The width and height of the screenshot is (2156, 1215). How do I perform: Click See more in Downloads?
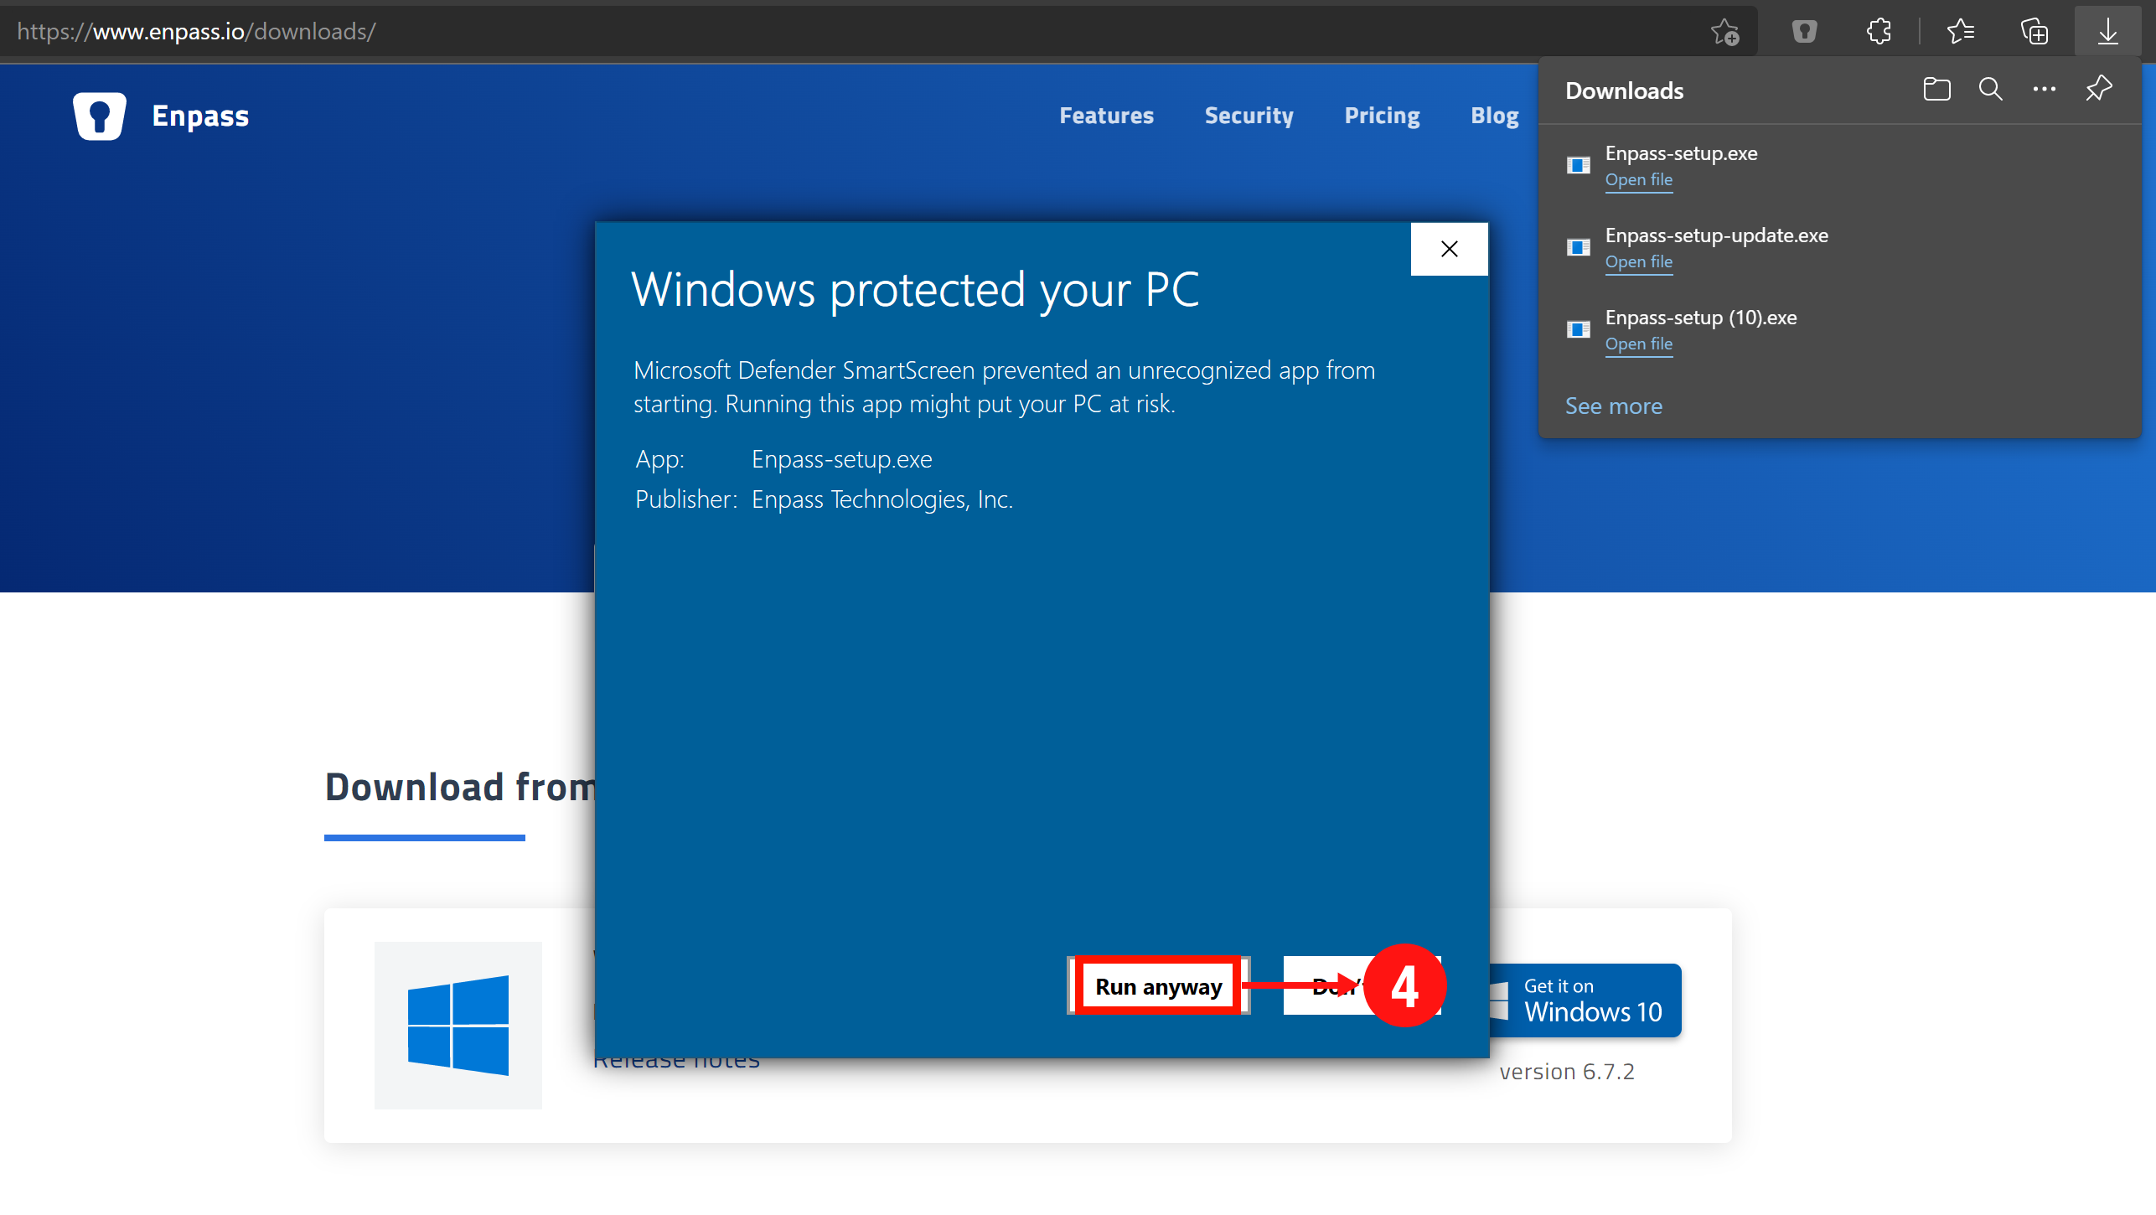click(x=1613, y=406)
